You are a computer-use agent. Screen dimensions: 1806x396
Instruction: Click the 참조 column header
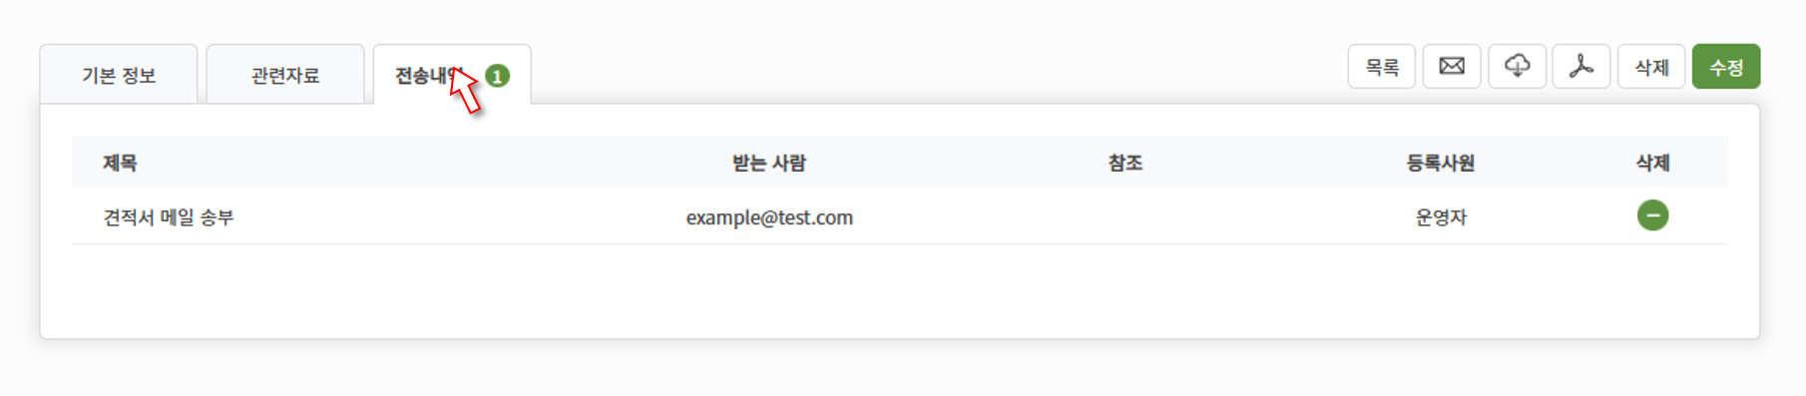pyautogui.click(x=1126, y=163)
